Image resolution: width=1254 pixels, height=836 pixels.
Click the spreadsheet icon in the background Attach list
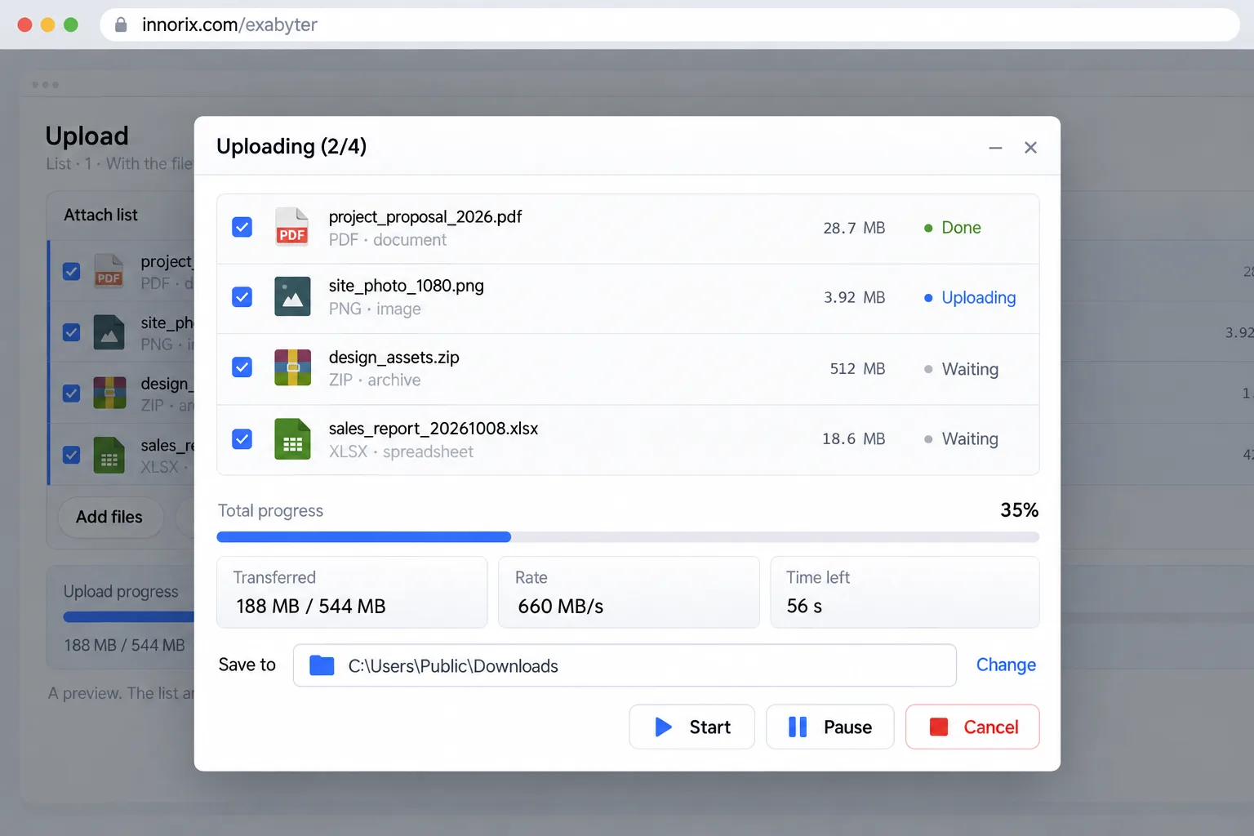(109, 456)
